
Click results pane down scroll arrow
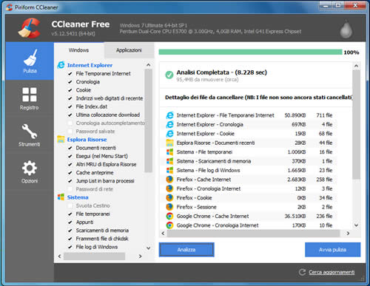[356, 225]
